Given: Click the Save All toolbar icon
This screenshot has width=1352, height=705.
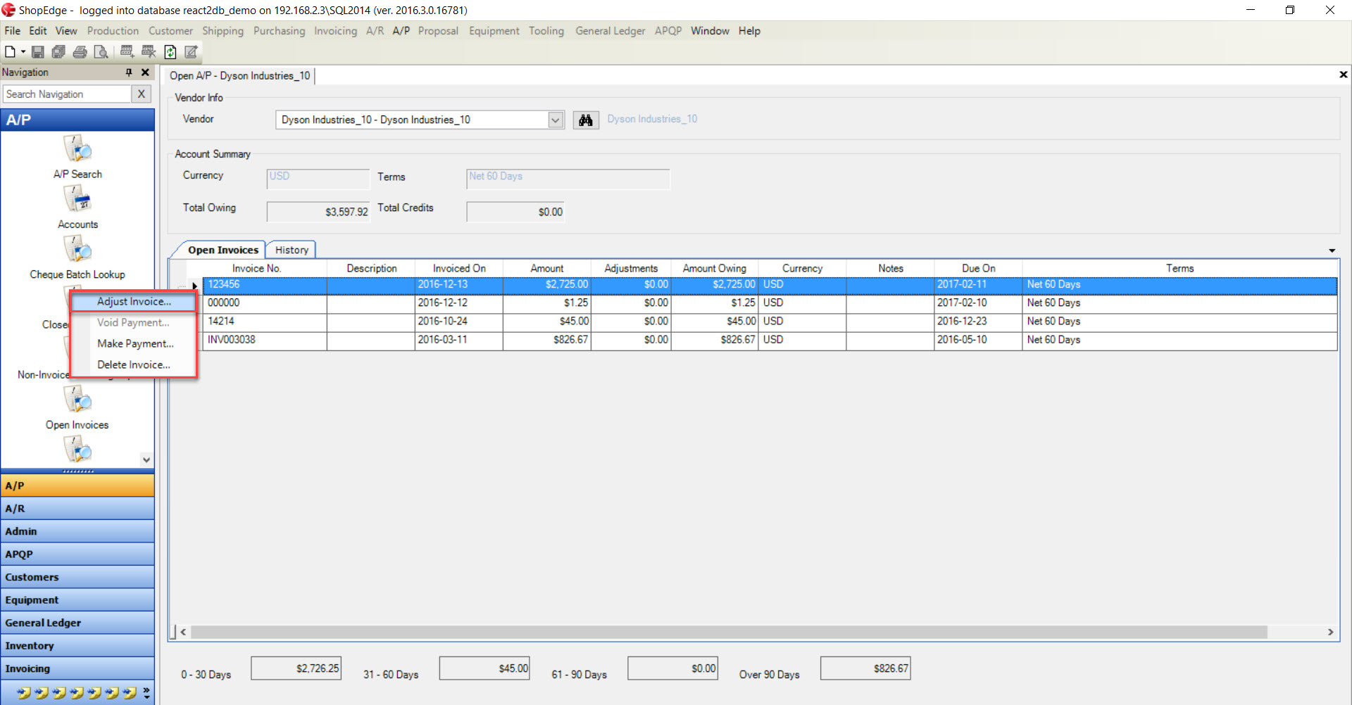Looking at the screenshot, I should pyautogui.click(x=58, y=51).
